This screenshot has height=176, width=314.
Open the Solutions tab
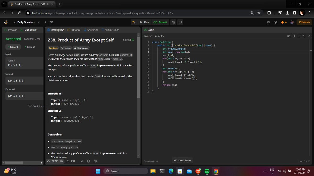[x=91, y=30]
